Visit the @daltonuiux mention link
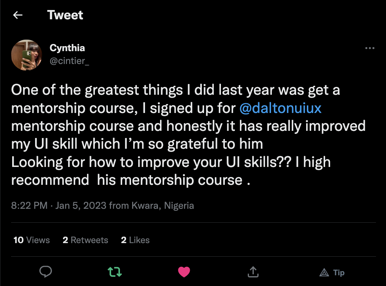Screen dimensions: 386x286 [280, 108]
